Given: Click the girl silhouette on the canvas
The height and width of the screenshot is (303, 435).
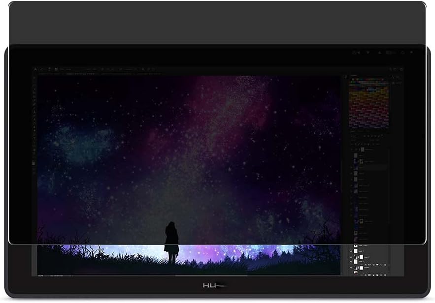Looking at the screenshot, I should pos(171,242).
